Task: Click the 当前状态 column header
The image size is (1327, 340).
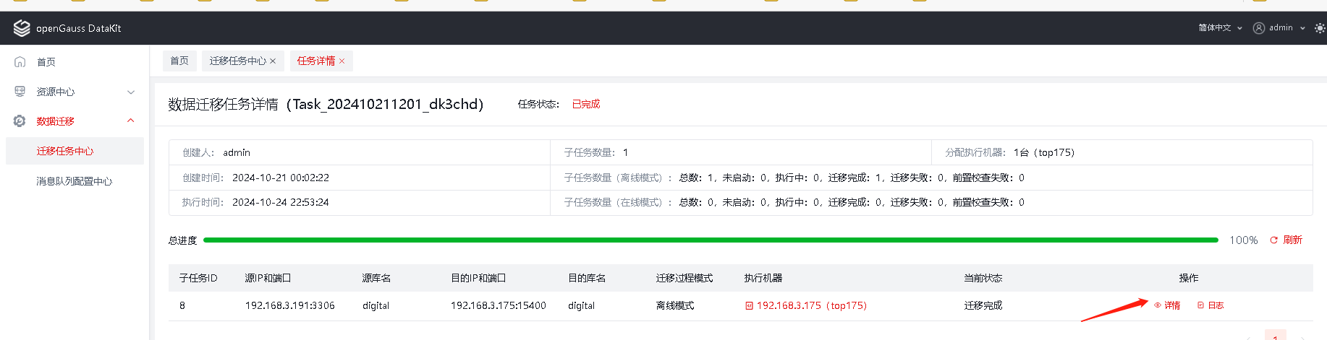Action: click(983, 278)
